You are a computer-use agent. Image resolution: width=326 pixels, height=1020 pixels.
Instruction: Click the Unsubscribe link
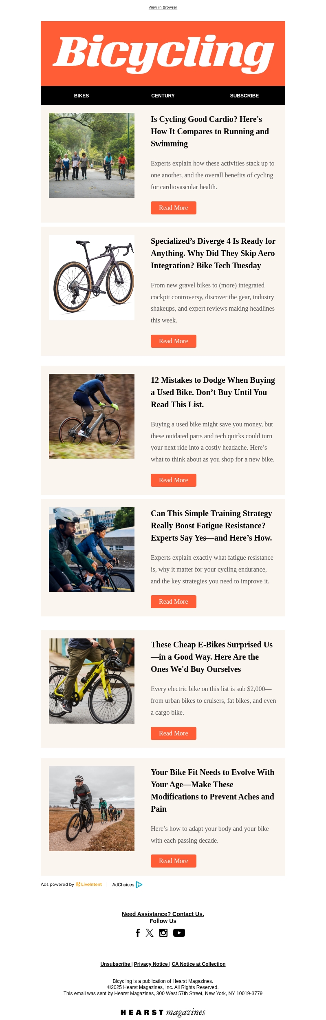[x=116, y=964]
